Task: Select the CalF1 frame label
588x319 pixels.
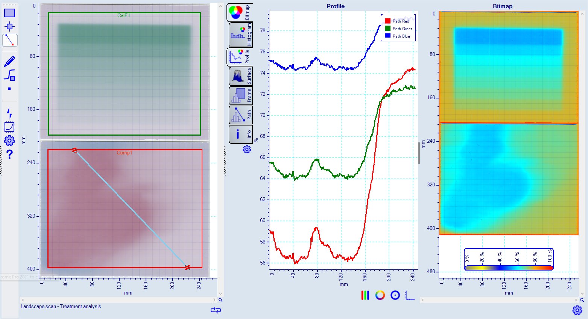Action: [124, 16]
